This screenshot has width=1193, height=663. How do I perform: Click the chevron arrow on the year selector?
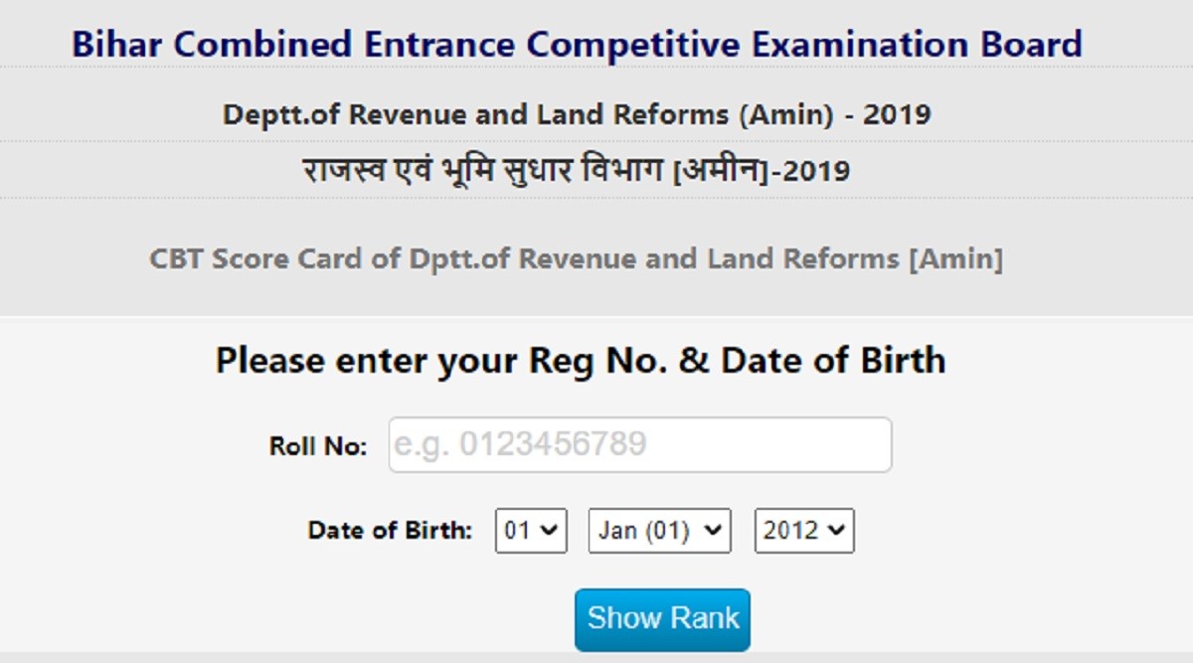click(836, 531)
